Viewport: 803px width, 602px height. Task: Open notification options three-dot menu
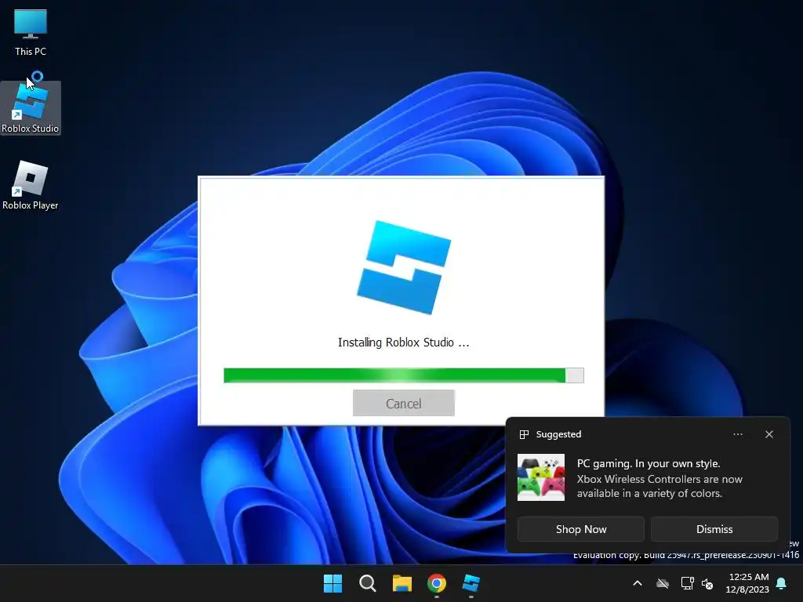(737, 434)
